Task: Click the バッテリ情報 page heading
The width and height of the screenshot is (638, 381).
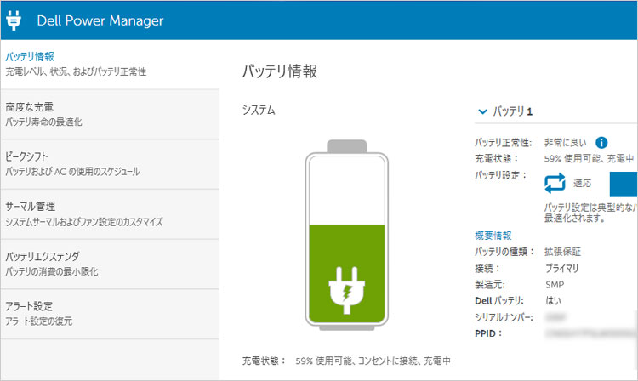Action: pos(280,71)
